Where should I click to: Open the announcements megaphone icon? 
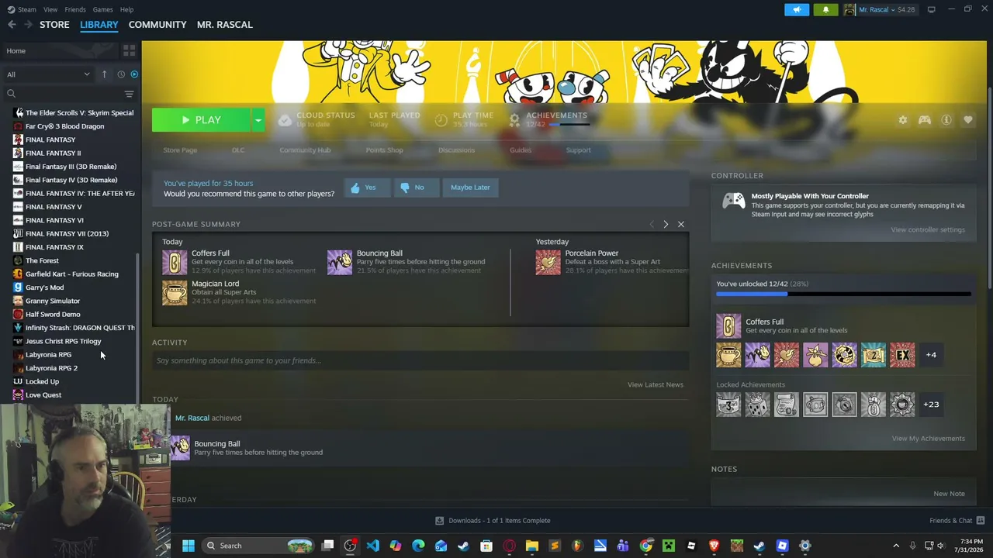(x=797, y=9)
